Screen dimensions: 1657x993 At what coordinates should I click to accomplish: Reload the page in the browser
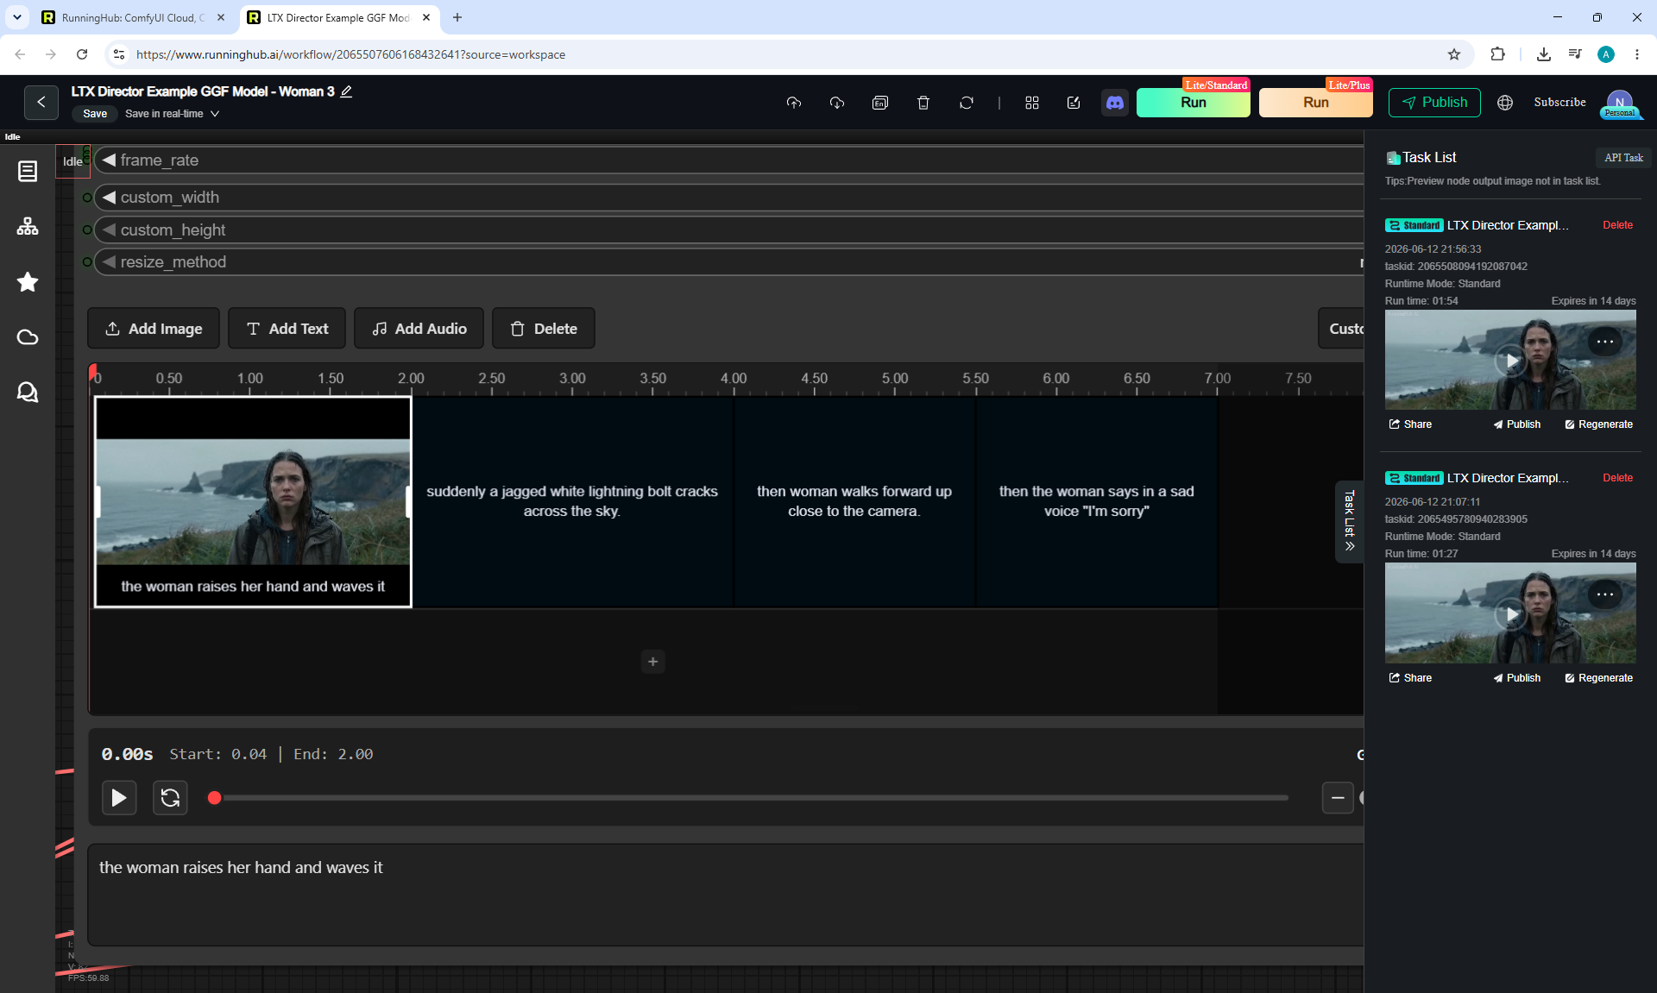tap(82, 54)
